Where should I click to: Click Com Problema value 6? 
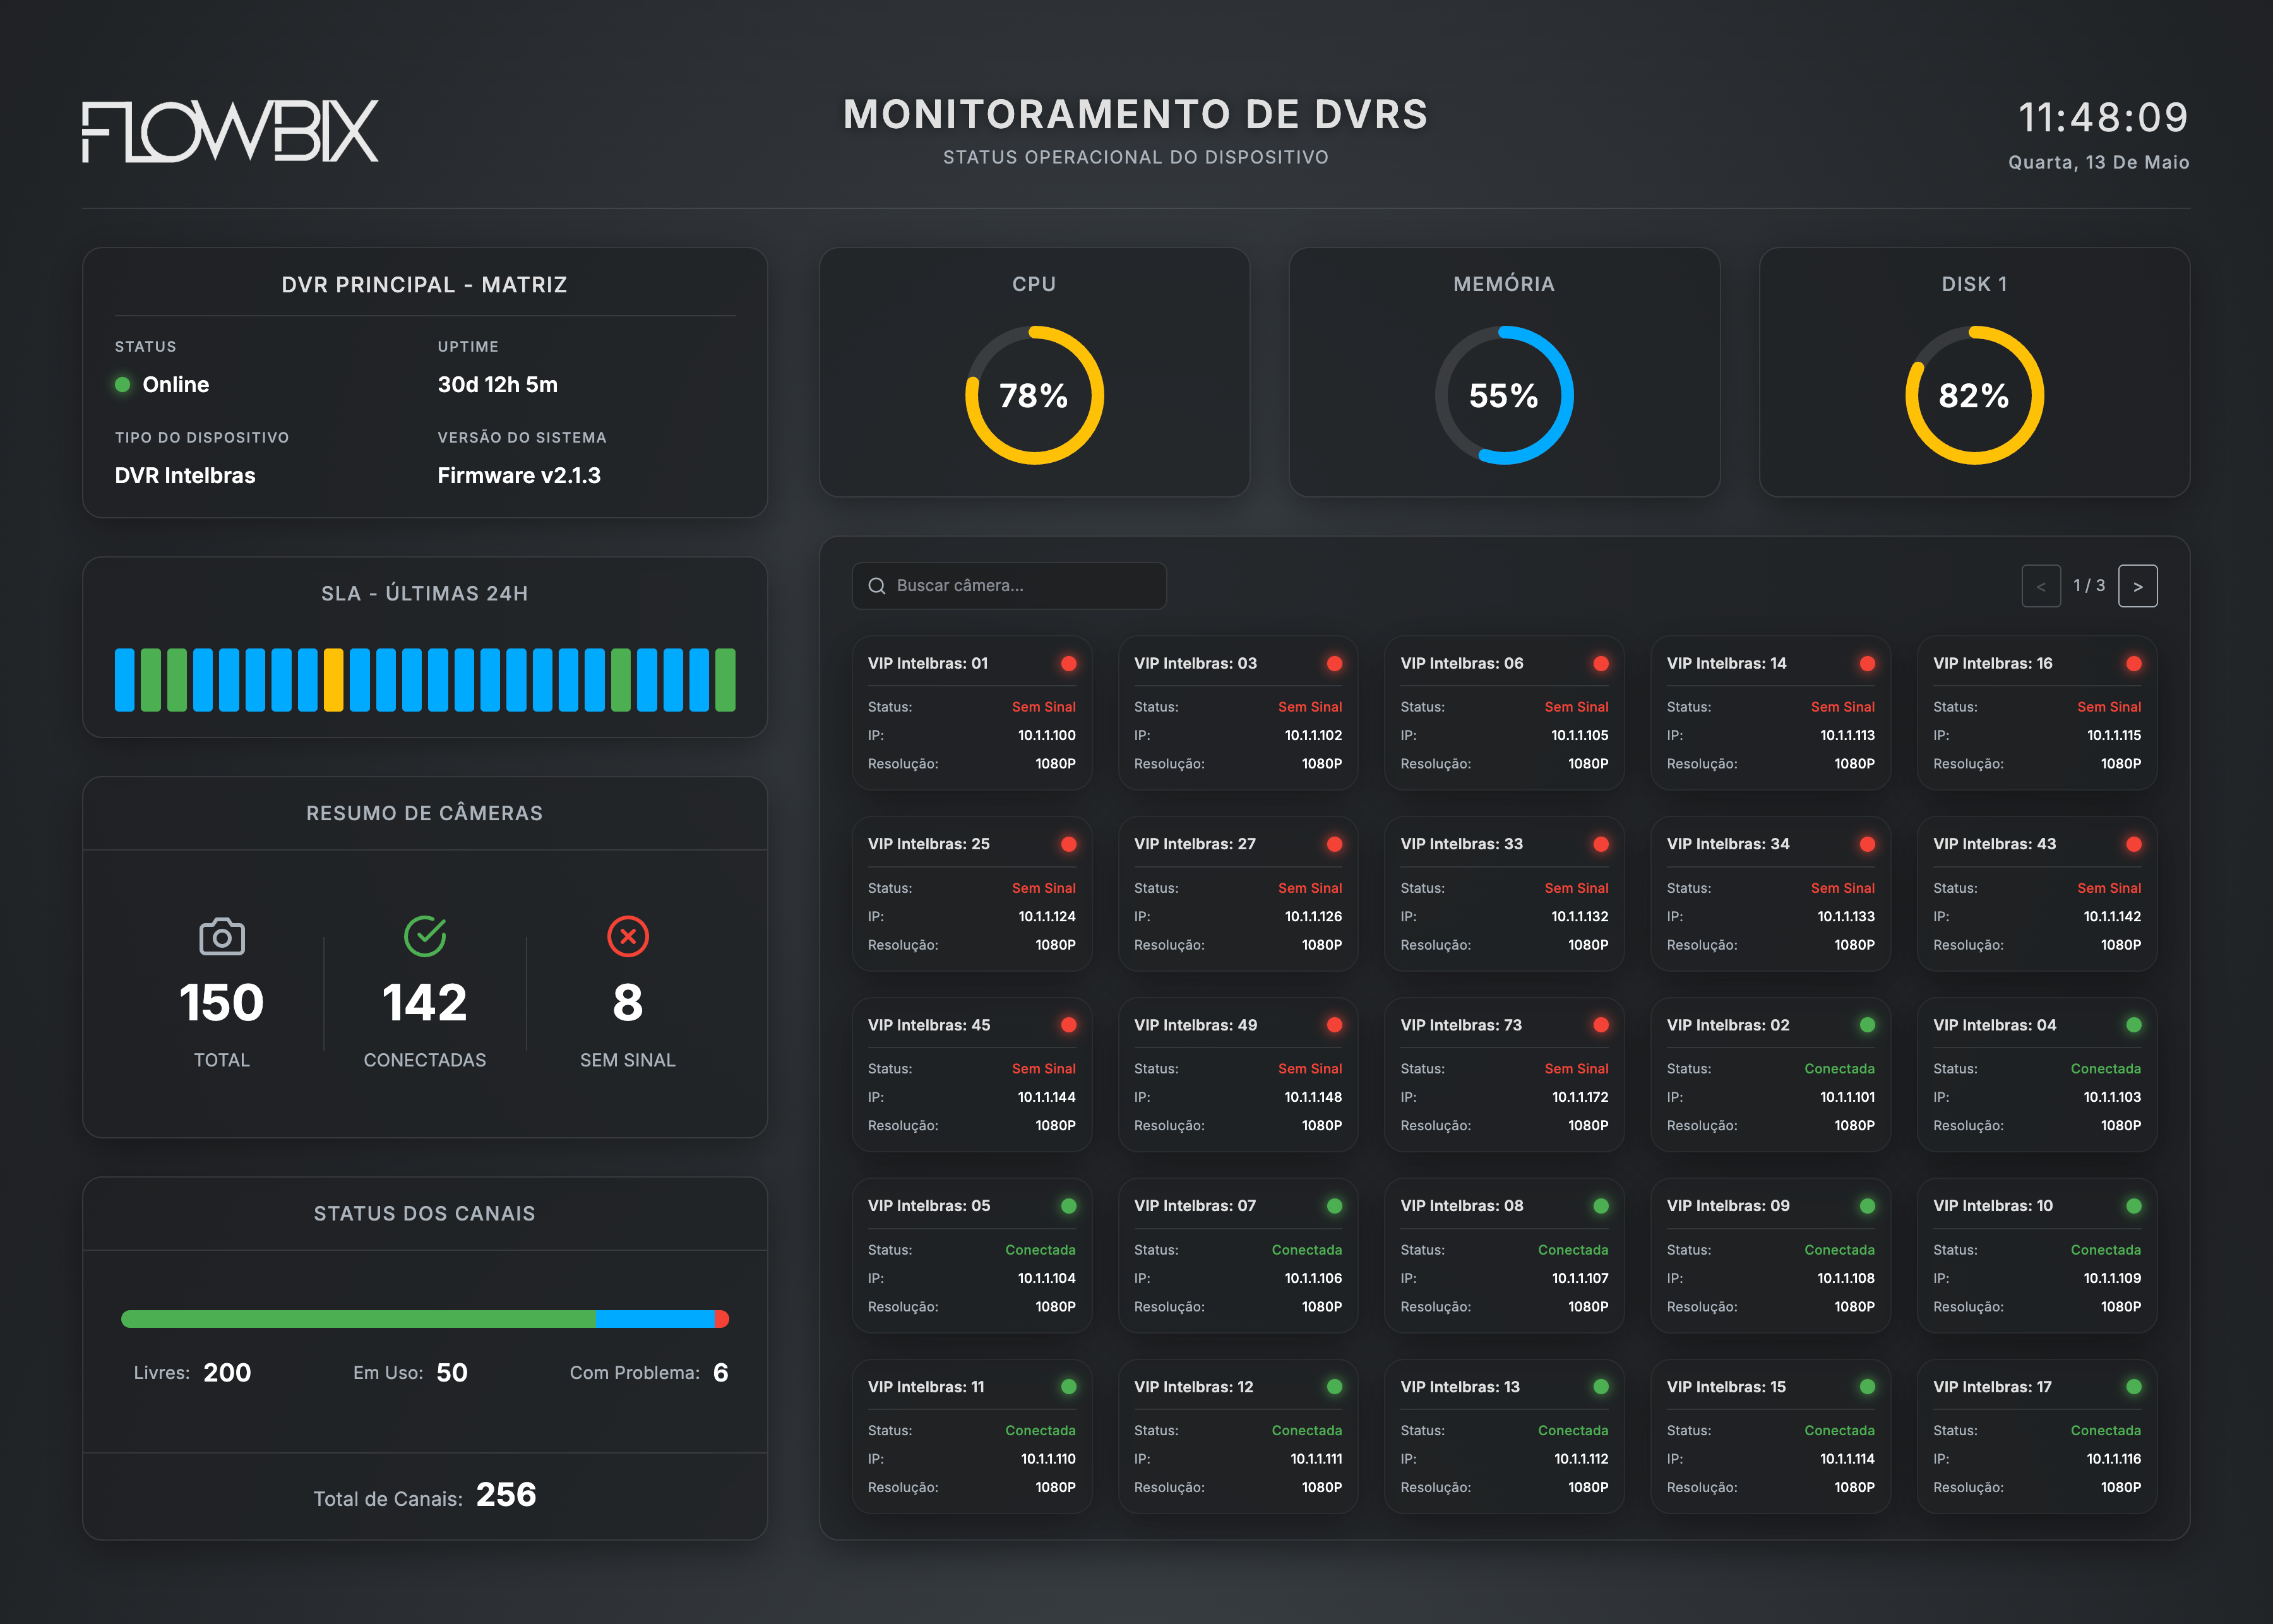tap(720, 1373)
